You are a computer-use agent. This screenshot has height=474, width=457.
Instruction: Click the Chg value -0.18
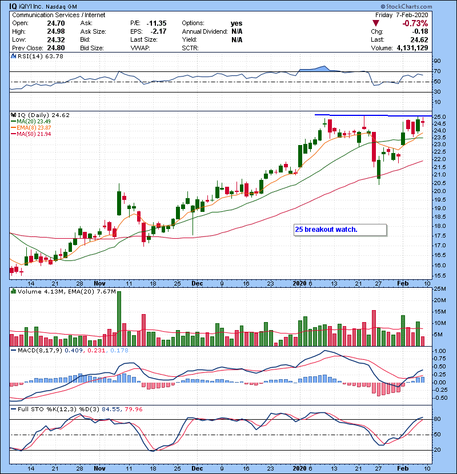click(420, 31)
